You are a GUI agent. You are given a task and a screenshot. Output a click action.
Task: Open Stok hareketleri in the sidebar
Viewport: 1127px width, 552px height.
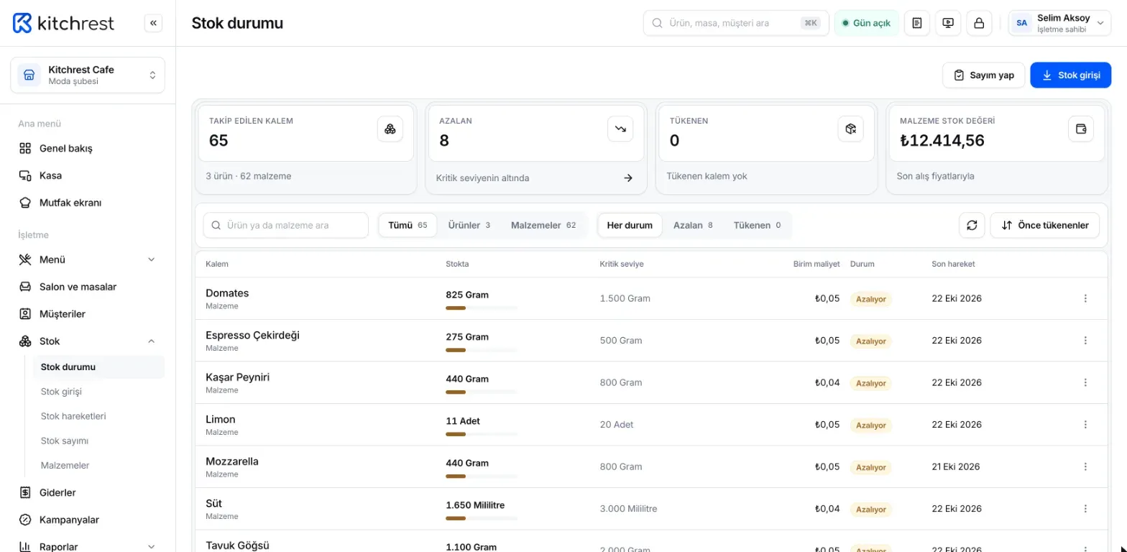pyautogui.click(x=74, y=416)
